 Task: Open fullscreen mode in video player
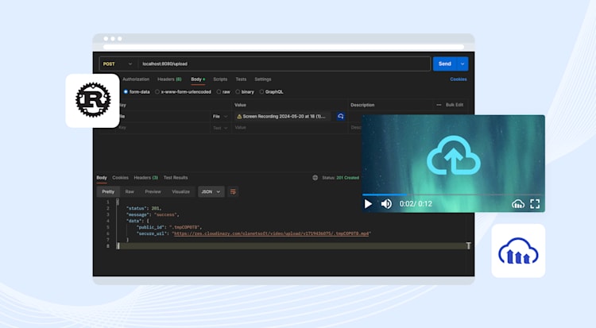click(535, 204)
